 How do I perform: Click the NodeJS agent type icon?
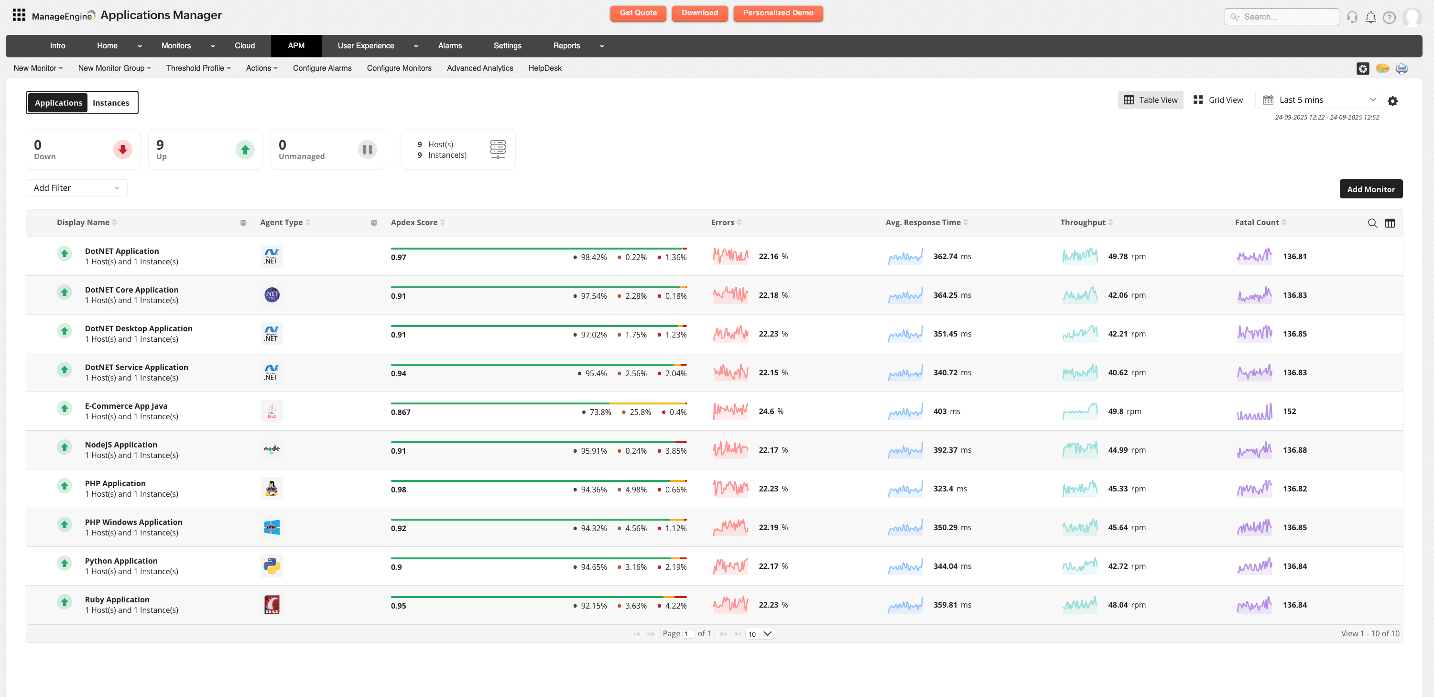(x=272, y=450)
